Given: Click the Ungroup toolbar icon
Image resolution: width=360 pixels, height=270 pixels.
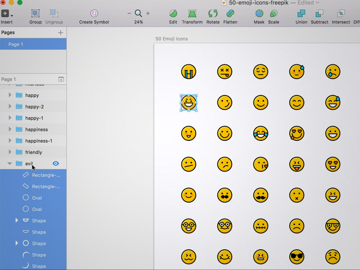Looking at the screenshot, I should pyautogui.click(x=54, y=13).
